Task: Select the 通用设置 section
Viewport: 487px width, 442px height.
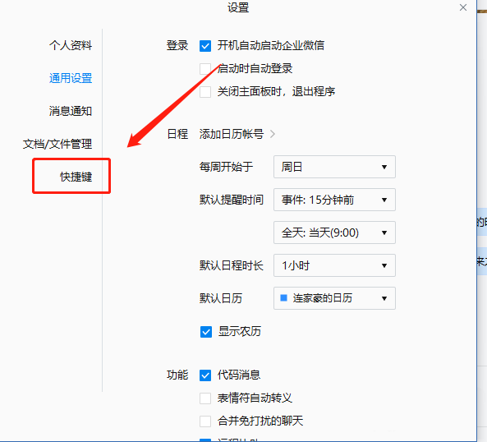Action: coord(71,78)
